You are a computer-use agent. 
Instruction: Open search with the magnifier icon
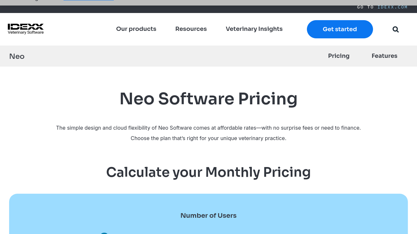click(x=395, y=29)
